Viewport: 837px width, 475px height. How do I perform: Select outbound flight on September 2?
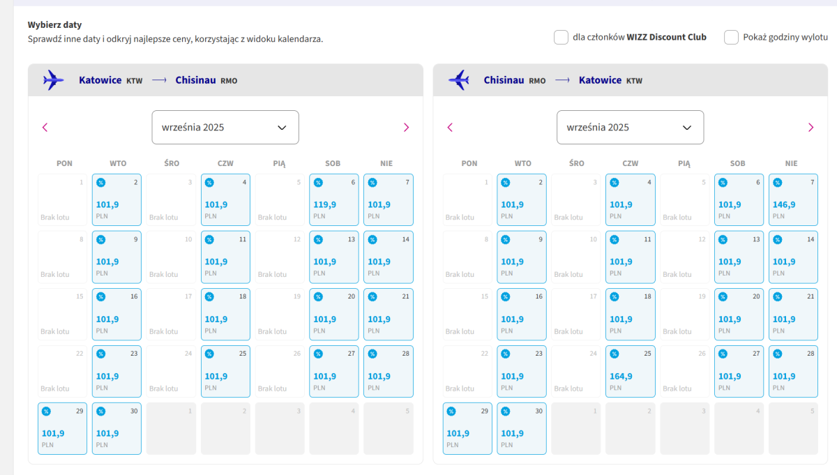click(116, 199)
